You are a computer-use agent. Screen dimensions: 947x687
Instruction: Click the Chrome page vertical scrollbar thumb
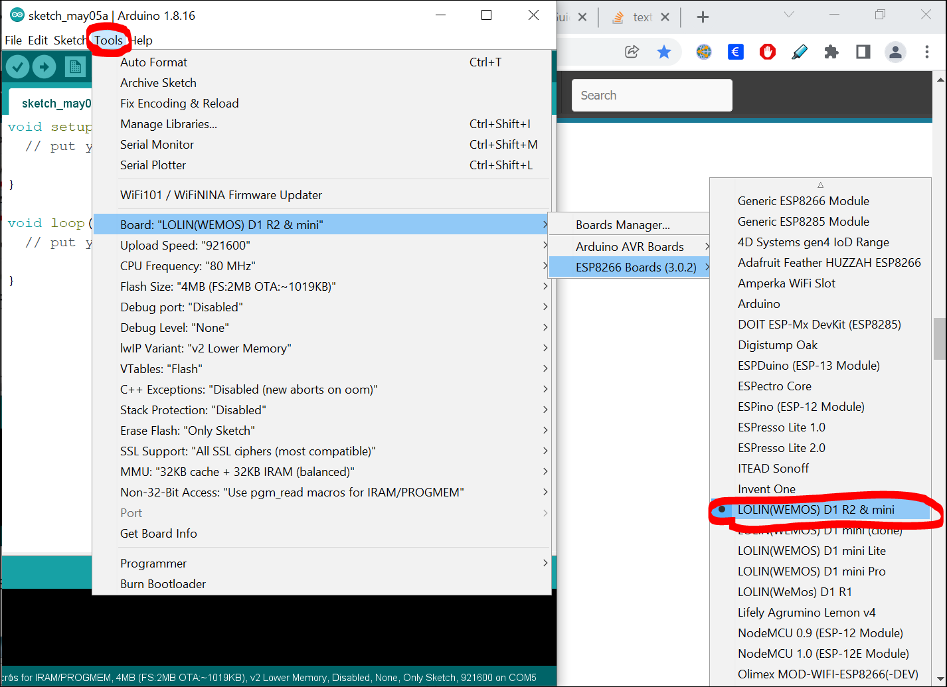pos(940,339)
